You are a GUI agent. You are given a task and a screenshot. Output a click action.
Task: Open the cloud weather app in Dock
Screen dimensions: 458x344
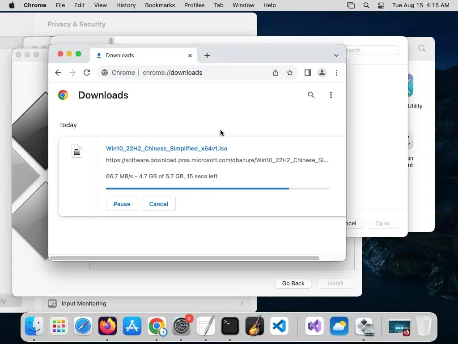[x=339, y=326]
